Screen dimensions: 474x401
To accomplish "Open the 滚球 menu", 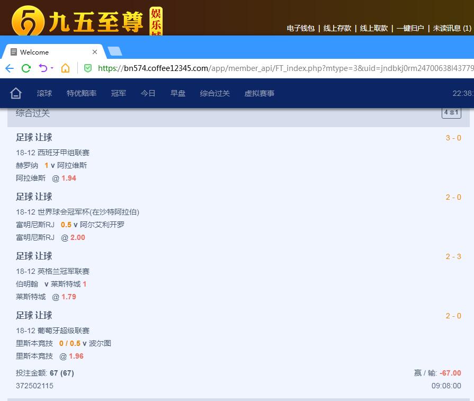I will [x=44, y=93].
